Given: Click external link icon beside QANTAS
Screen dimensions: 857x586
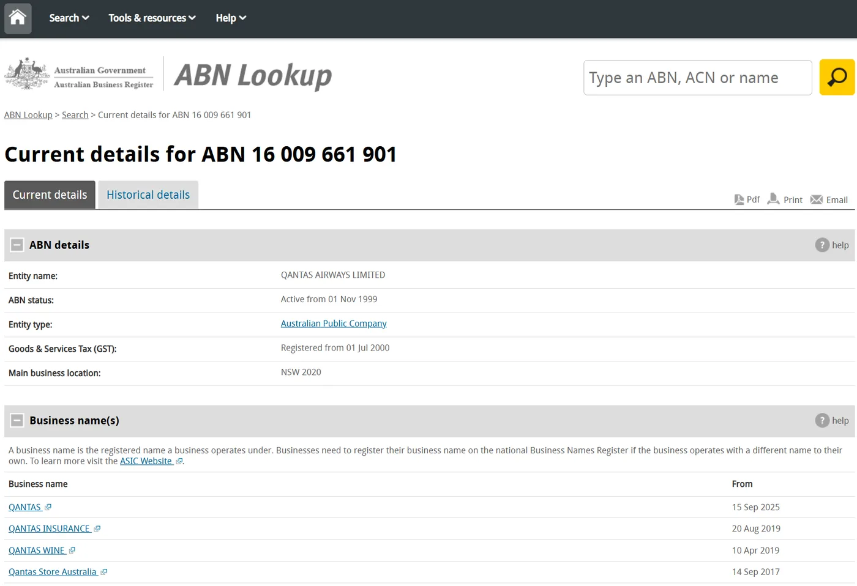Looking at the screenshot, I should (x=48, y=507).
